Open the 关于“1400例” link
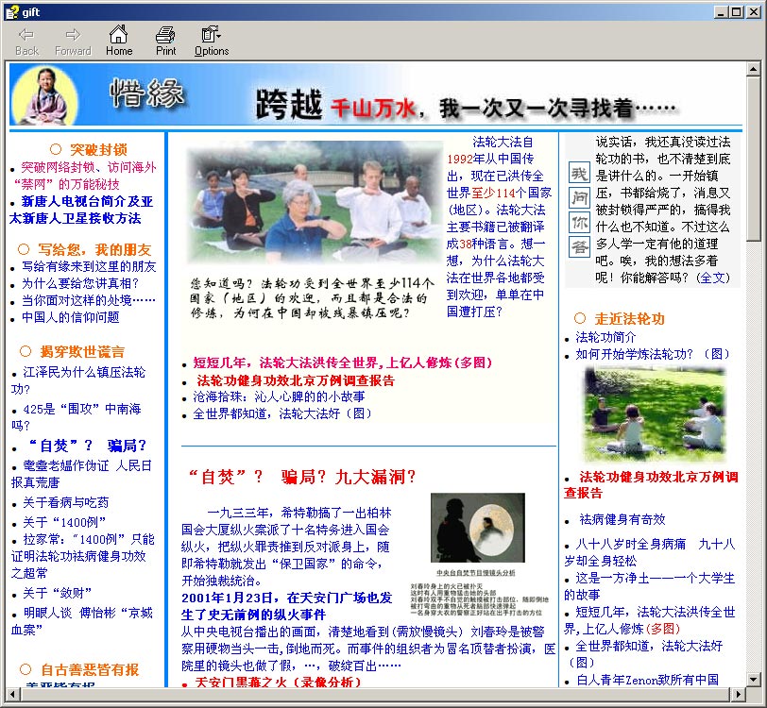This screenshot has width=767, height=708. (x=64, y=522)
